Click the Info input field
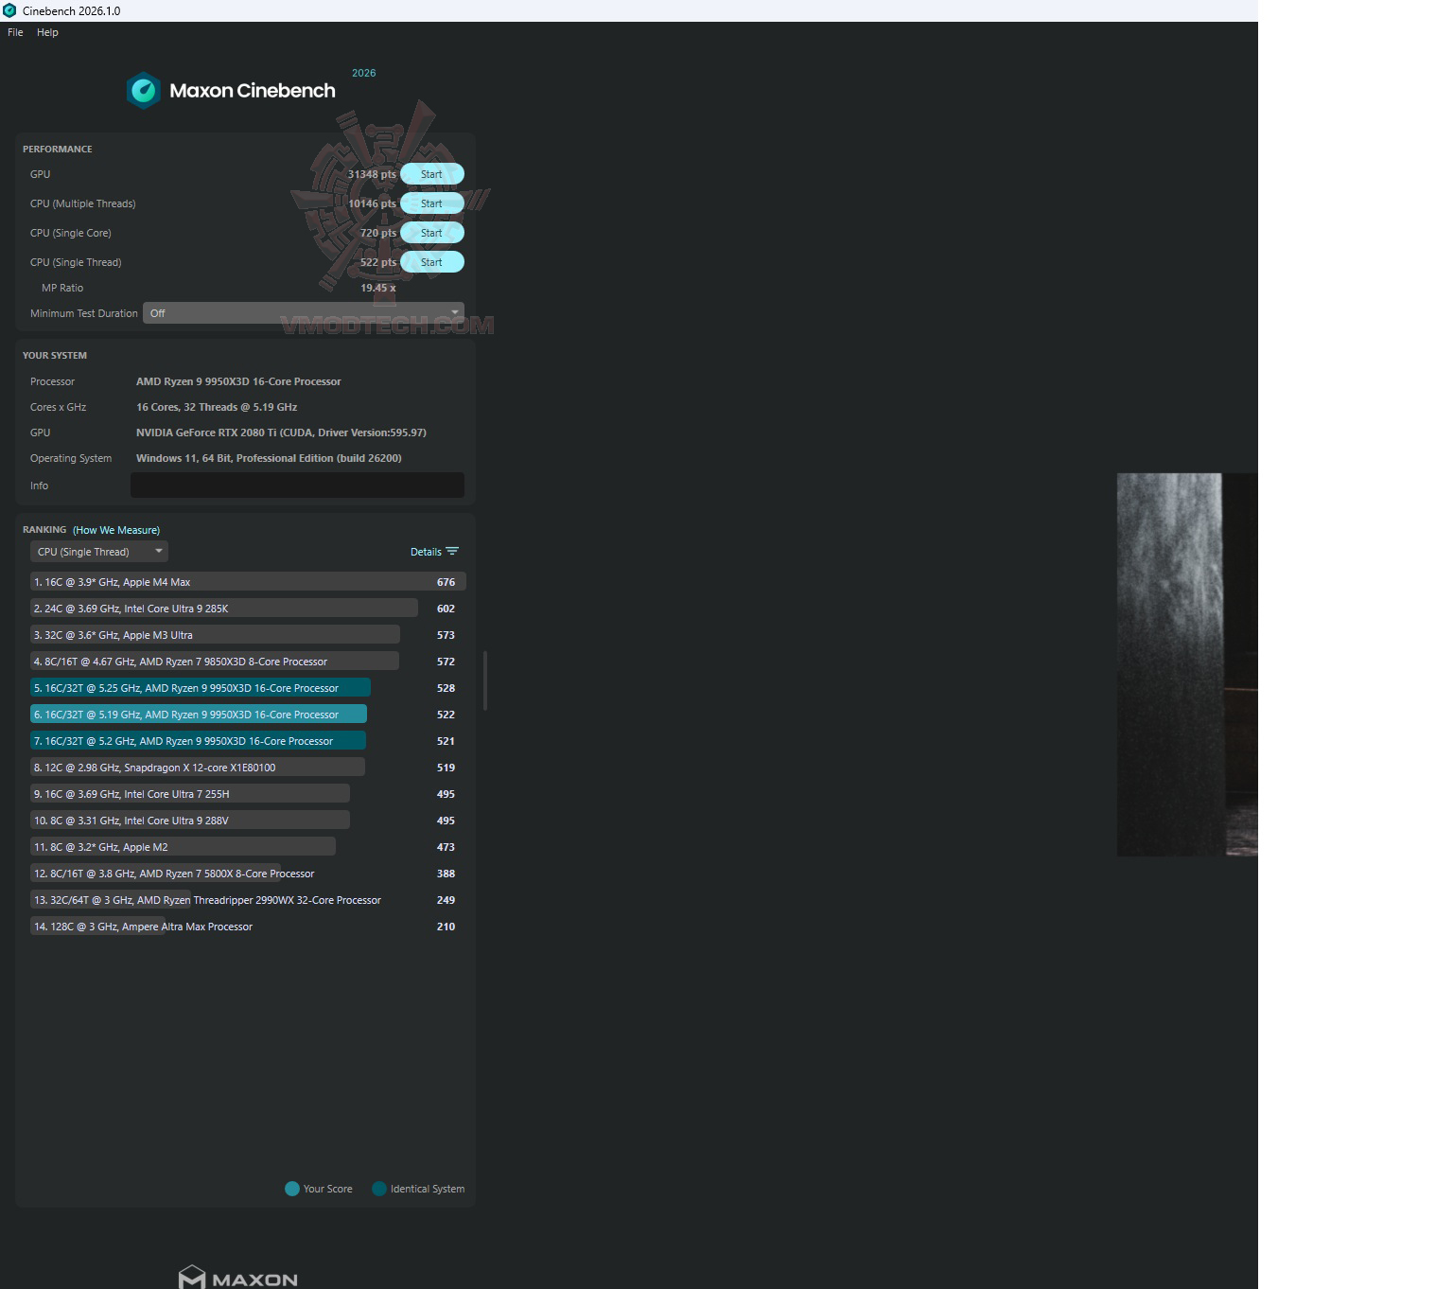This screenshot has height=1289, width=1453. pos(297,486)
